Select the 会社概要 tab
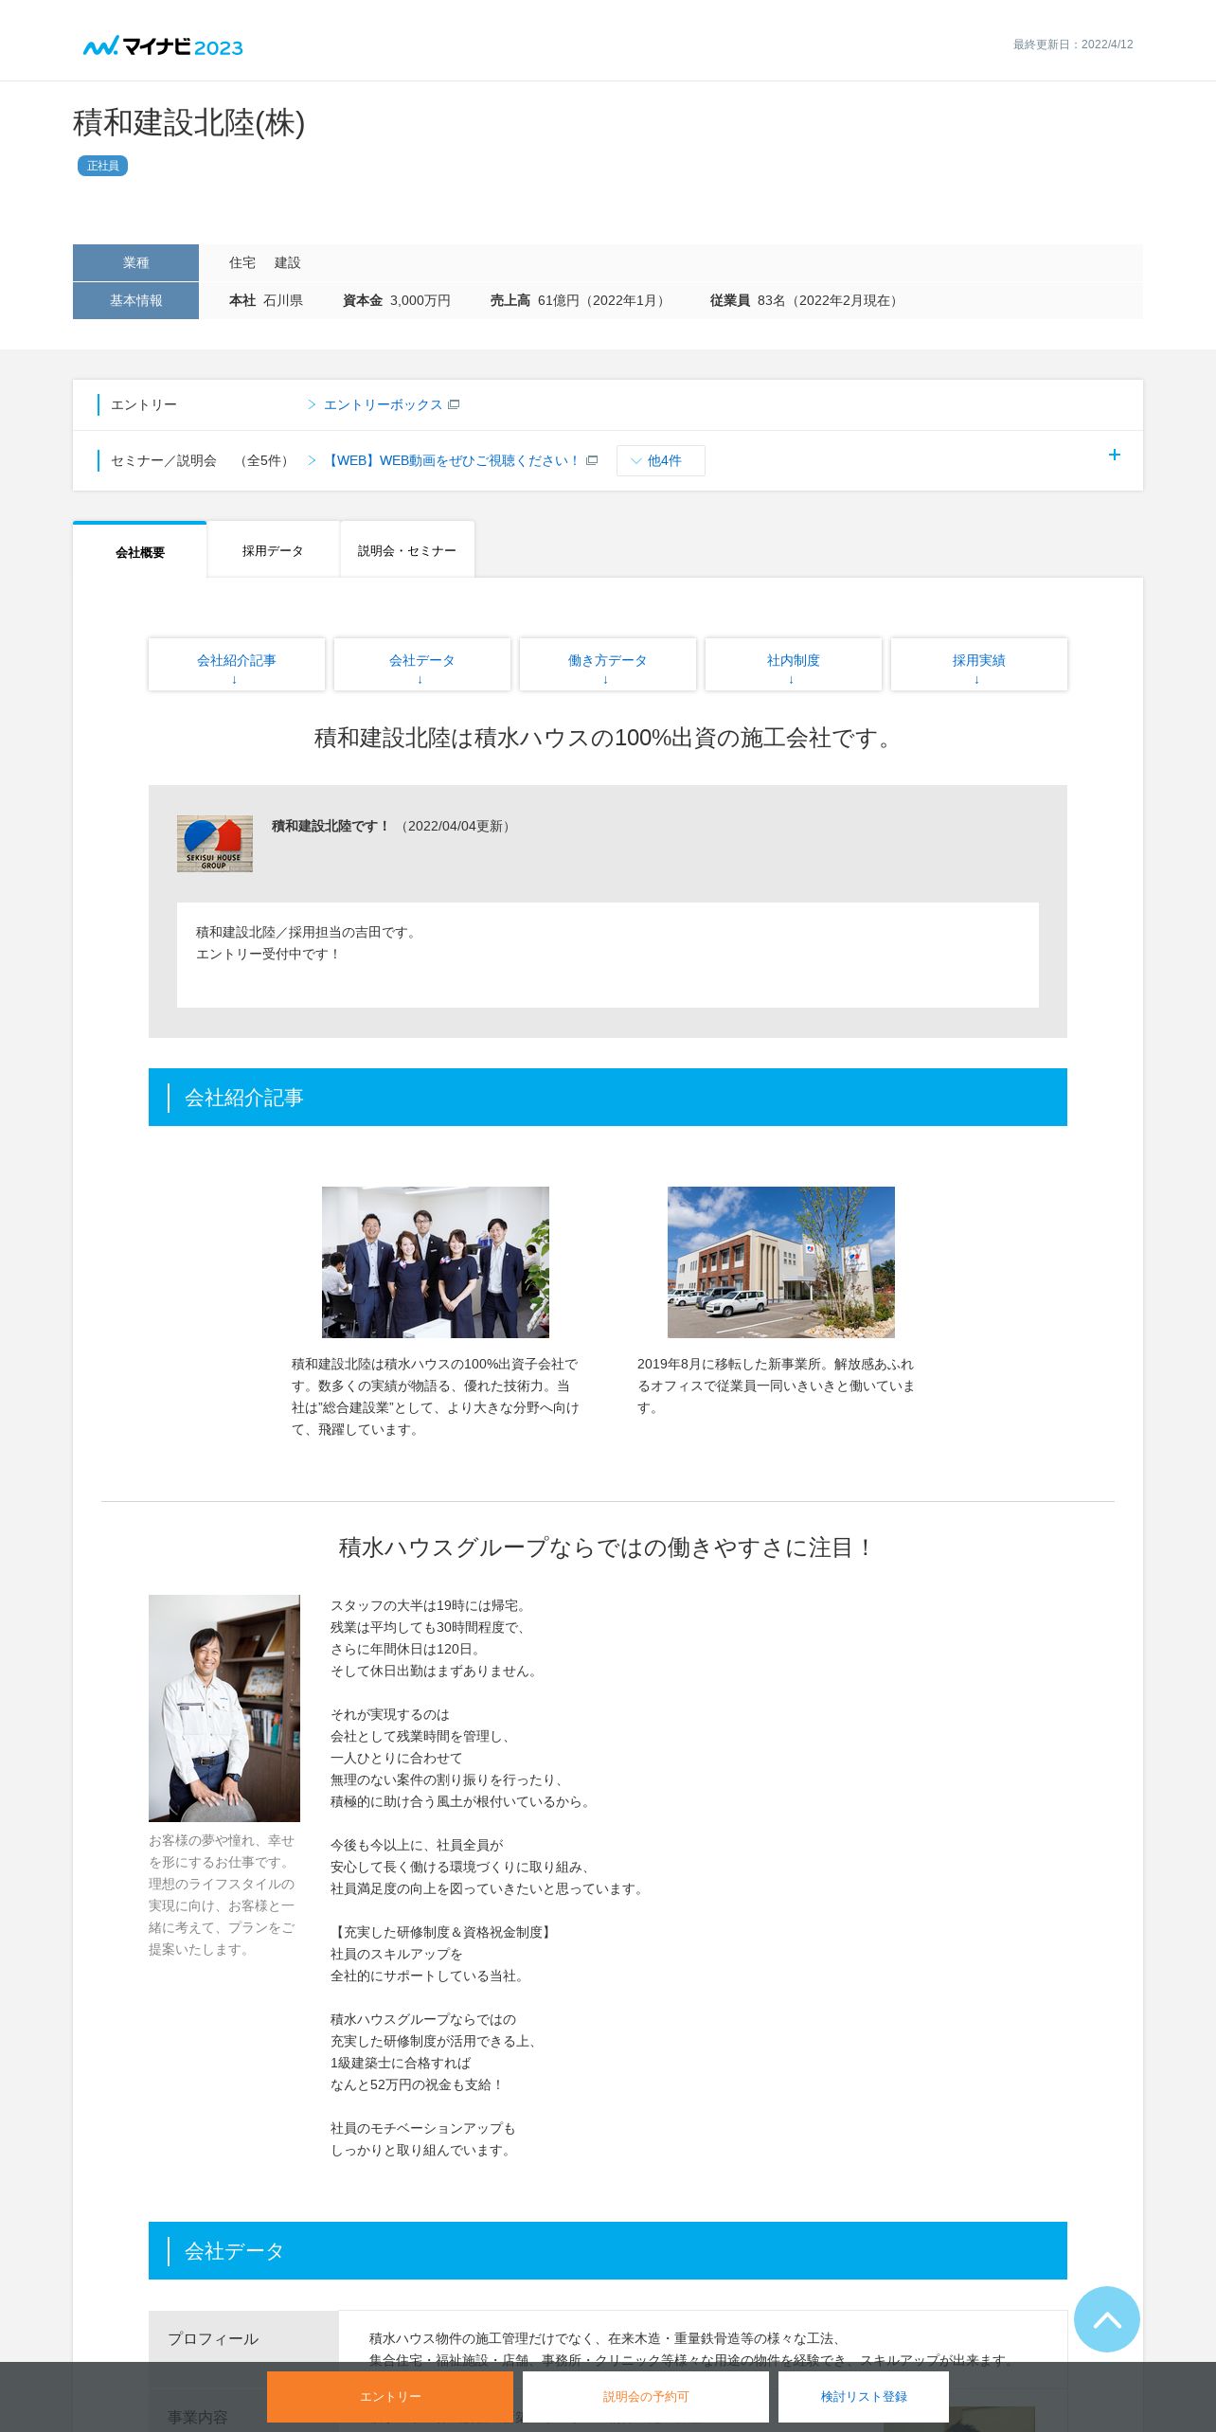Screen dimensions: 1216x2432 click(140, 550)
